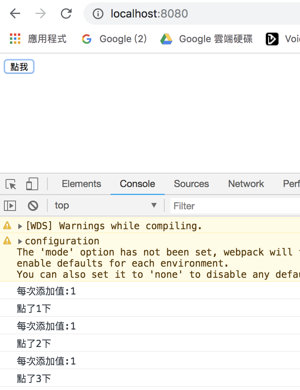
Task: Switch to the Network tab
Action: [x=246, y=184]
